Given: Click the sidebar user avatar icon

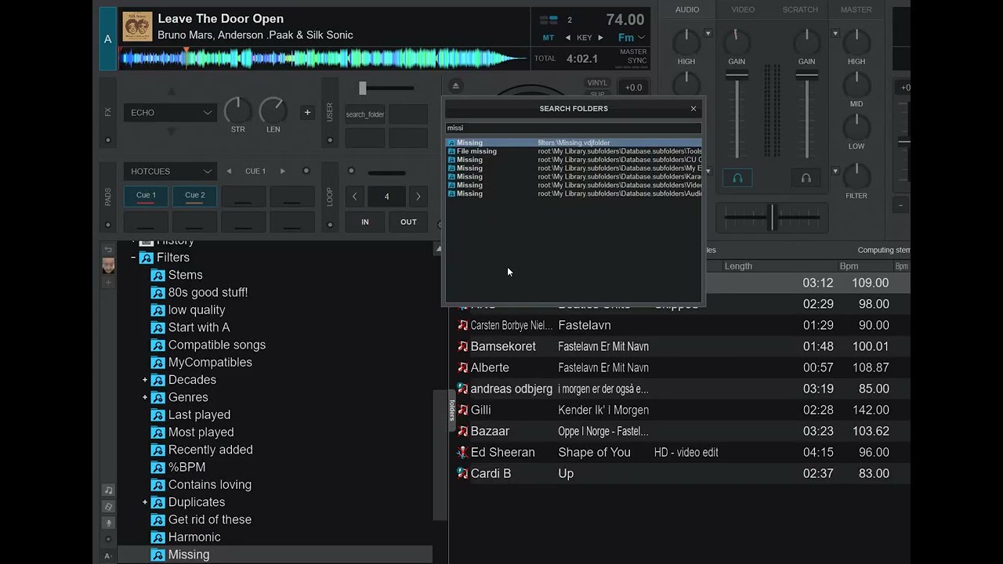Looking at the screenshot, I should click(108, 266).
